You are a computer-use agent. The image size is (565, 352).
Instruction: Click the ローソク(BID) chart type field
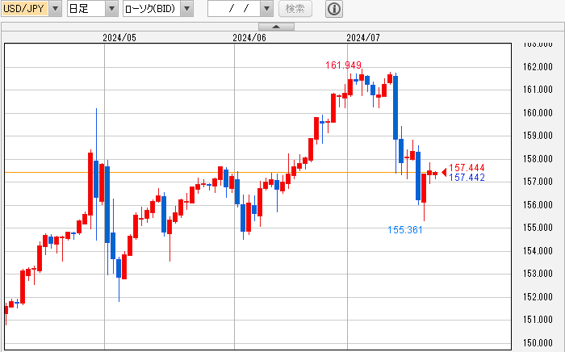pos(152,9)
